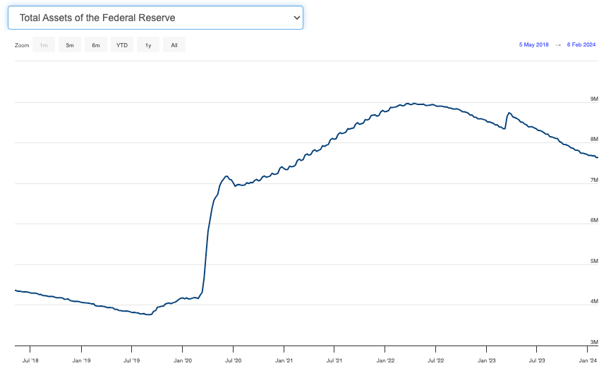Click the Jan '22 x-axis label
Image resolution: width=611 pixels, height=373 pixels.
click(385, 360)
